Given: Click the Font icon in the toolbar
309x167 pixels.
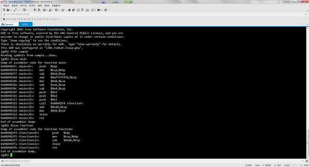Looking at the screenshot, I should click(x=63, y=10).
